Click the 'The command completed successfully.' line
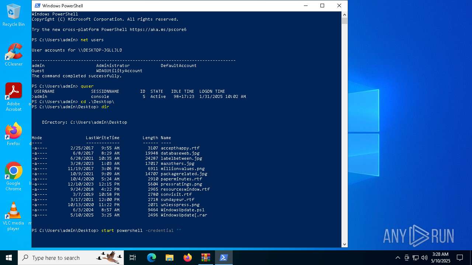This screenshot has width=472, height=265. [x=77, y=76]
